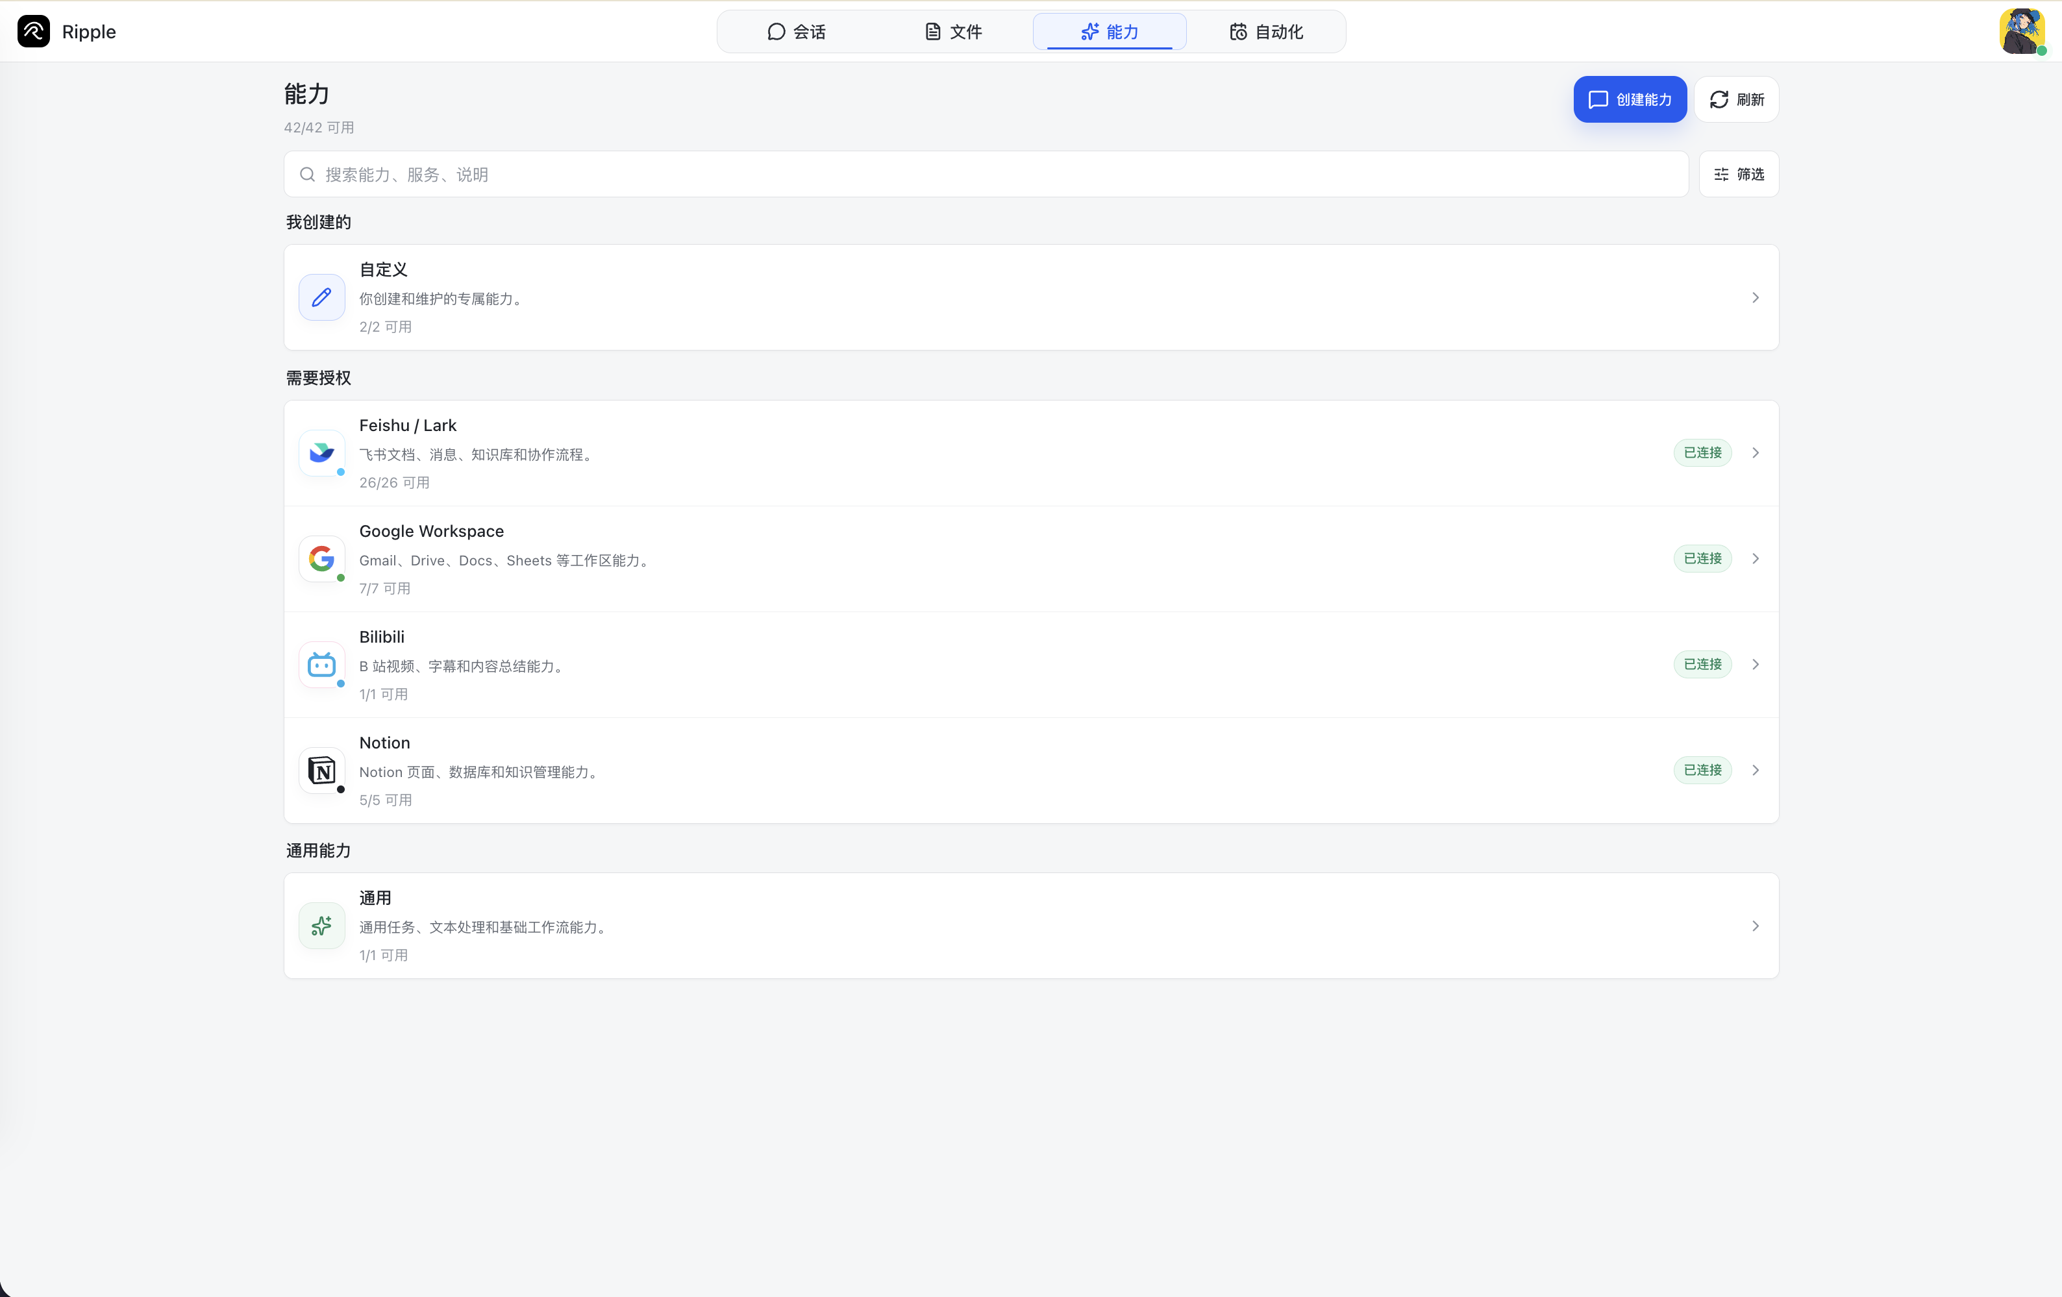Click 已连接 badge for Notion

tap(1702, 771)
